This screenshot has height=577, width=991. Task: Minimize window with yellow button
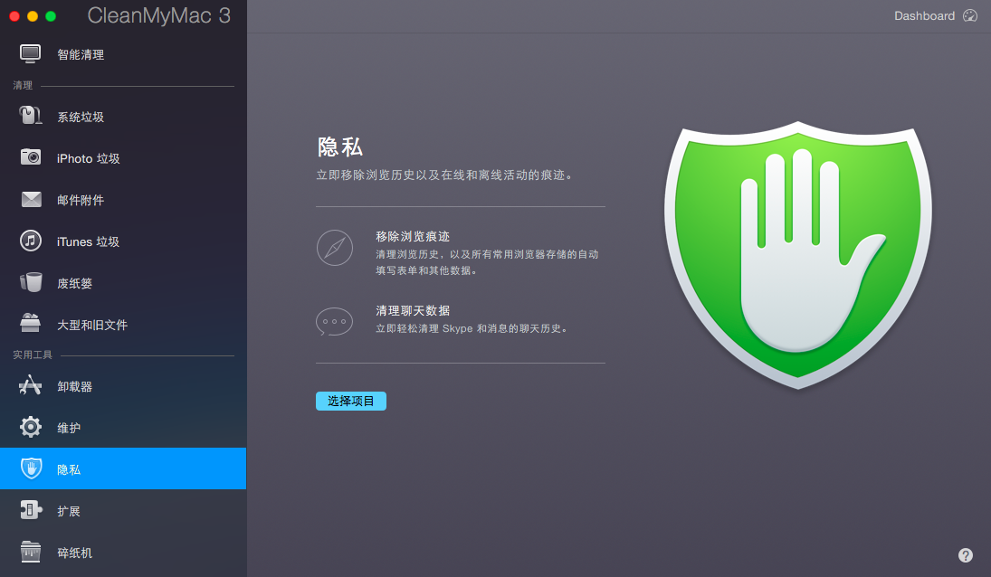pyautogui.click(x=33, y=16)
